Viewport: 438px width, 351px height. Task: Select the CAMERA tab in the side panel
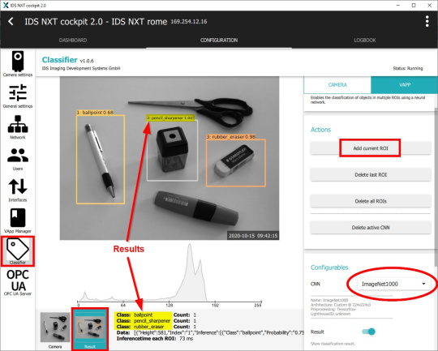click(x=337, y=85)
